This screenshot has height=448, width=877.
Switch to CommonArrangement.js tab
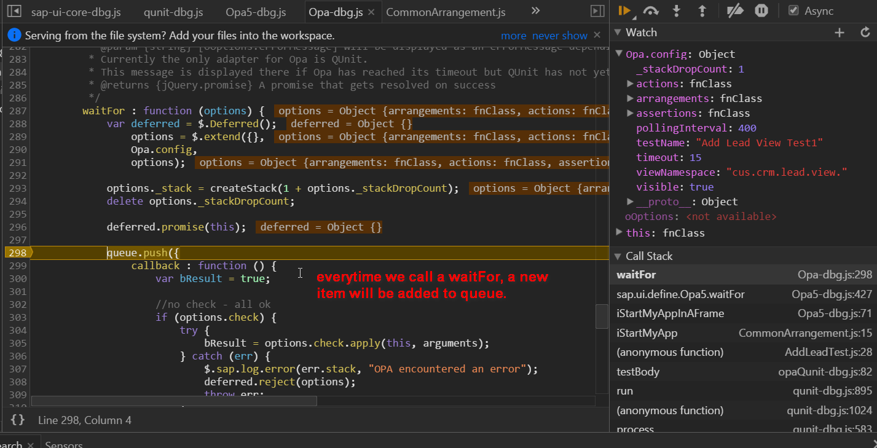446,12
